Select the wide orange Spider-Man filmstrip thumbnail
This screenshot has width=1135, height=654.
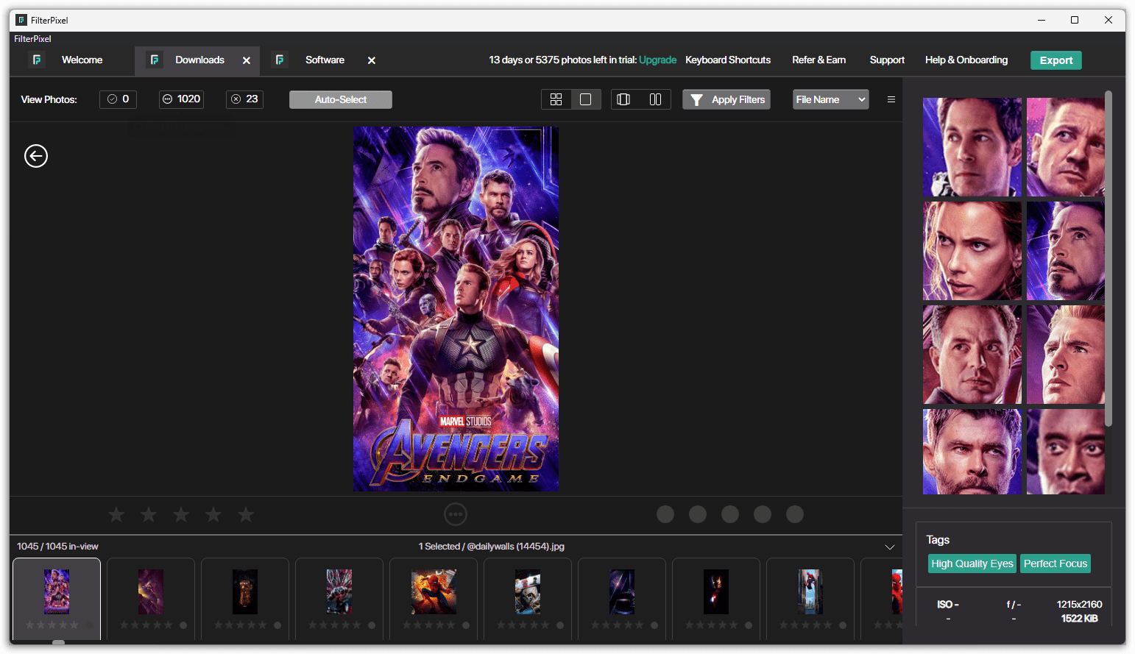coord(434,591)
